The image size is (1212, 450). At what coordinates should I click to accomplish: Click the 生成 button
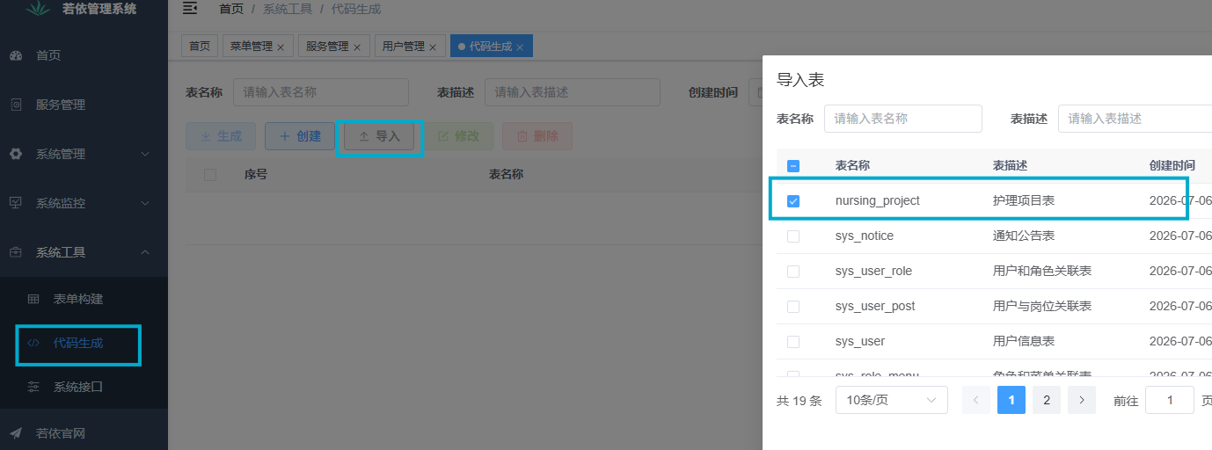pos(221,136)
